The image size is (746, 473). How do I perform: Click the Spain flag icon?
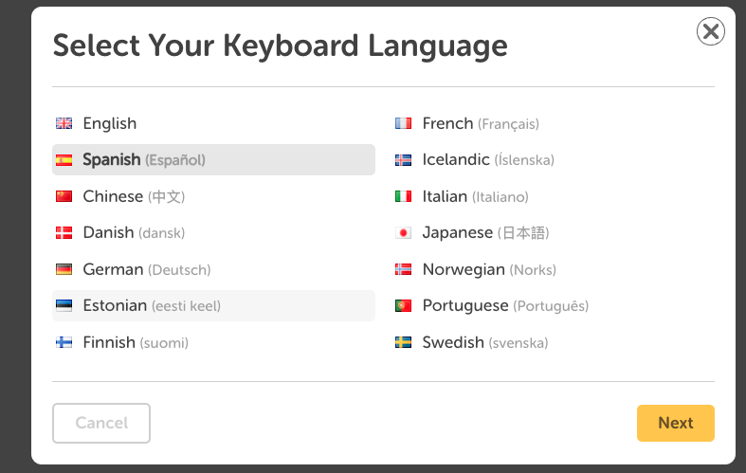coord(64,160)
